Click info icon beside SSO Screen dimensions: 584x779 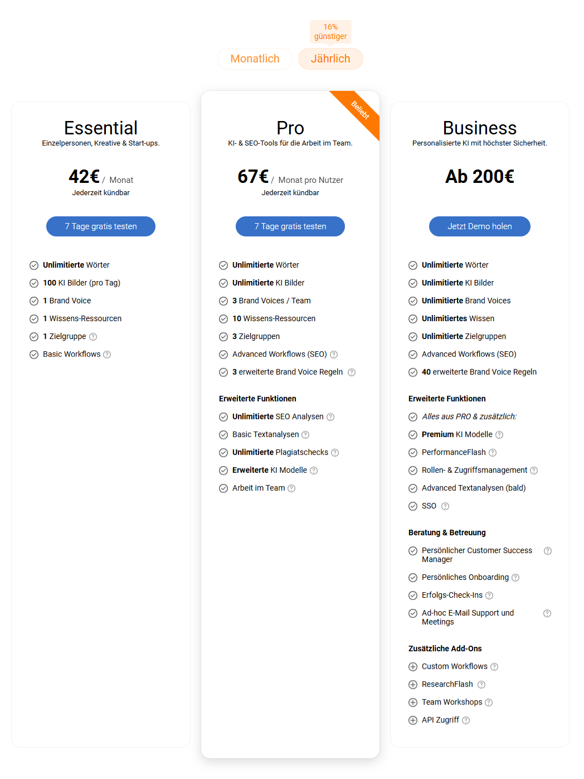(445, 506)
